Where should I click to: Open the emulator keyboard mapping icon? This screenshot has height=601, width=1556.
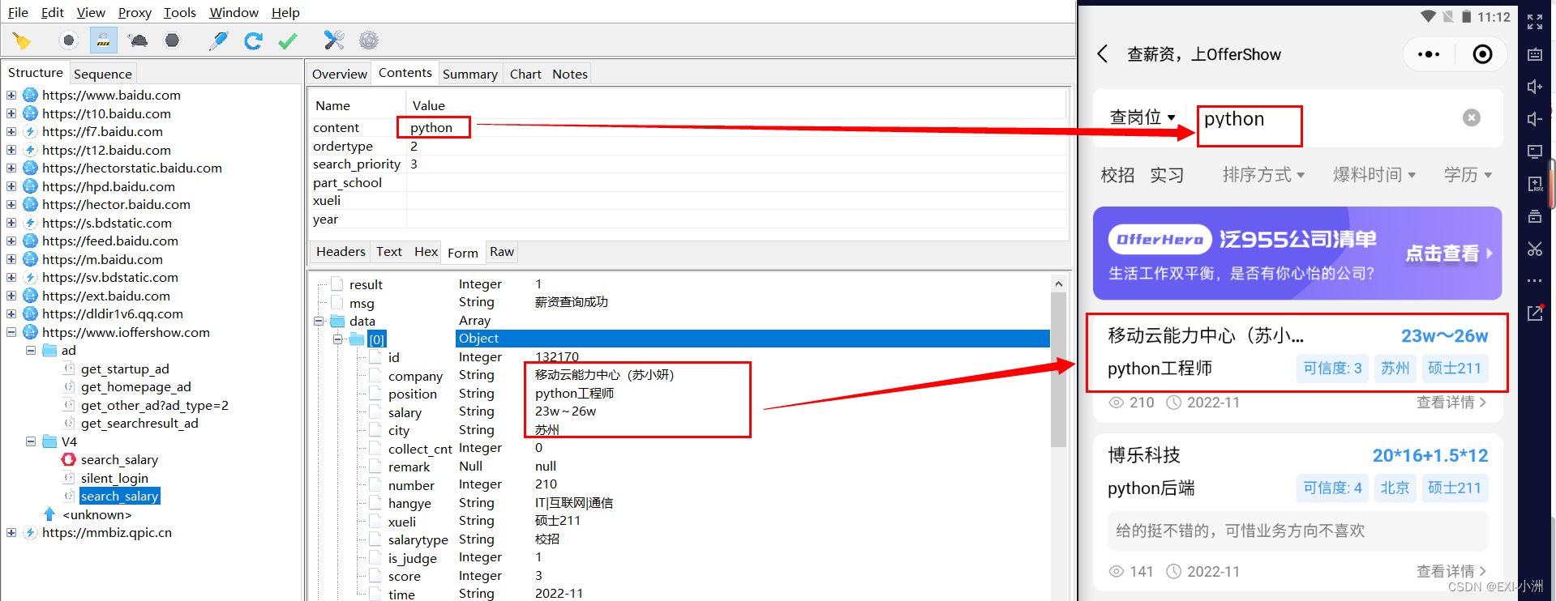1535,54
